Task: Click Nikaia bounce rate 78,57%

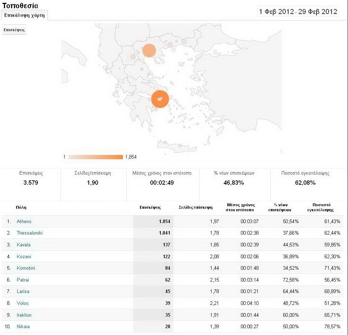Action: pos(332,326)
